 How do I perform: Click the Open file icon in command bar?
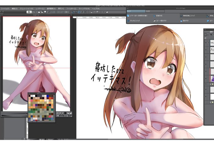pos(42,12)
